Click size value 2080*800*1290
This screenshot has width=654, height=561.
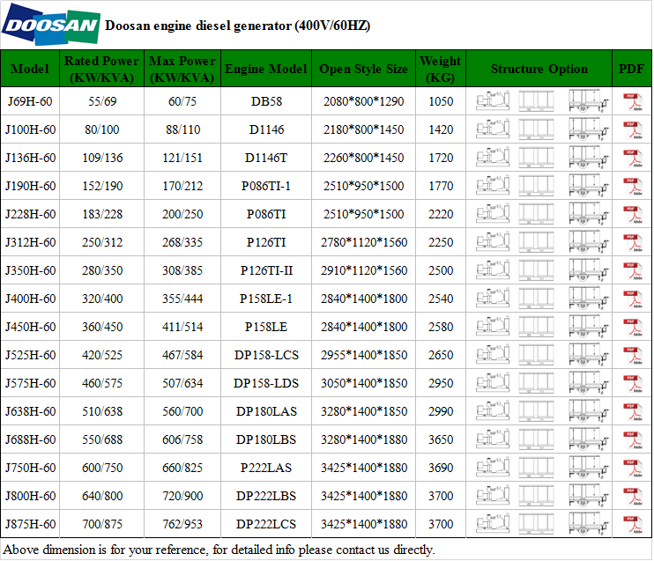[x=364, y=101]
